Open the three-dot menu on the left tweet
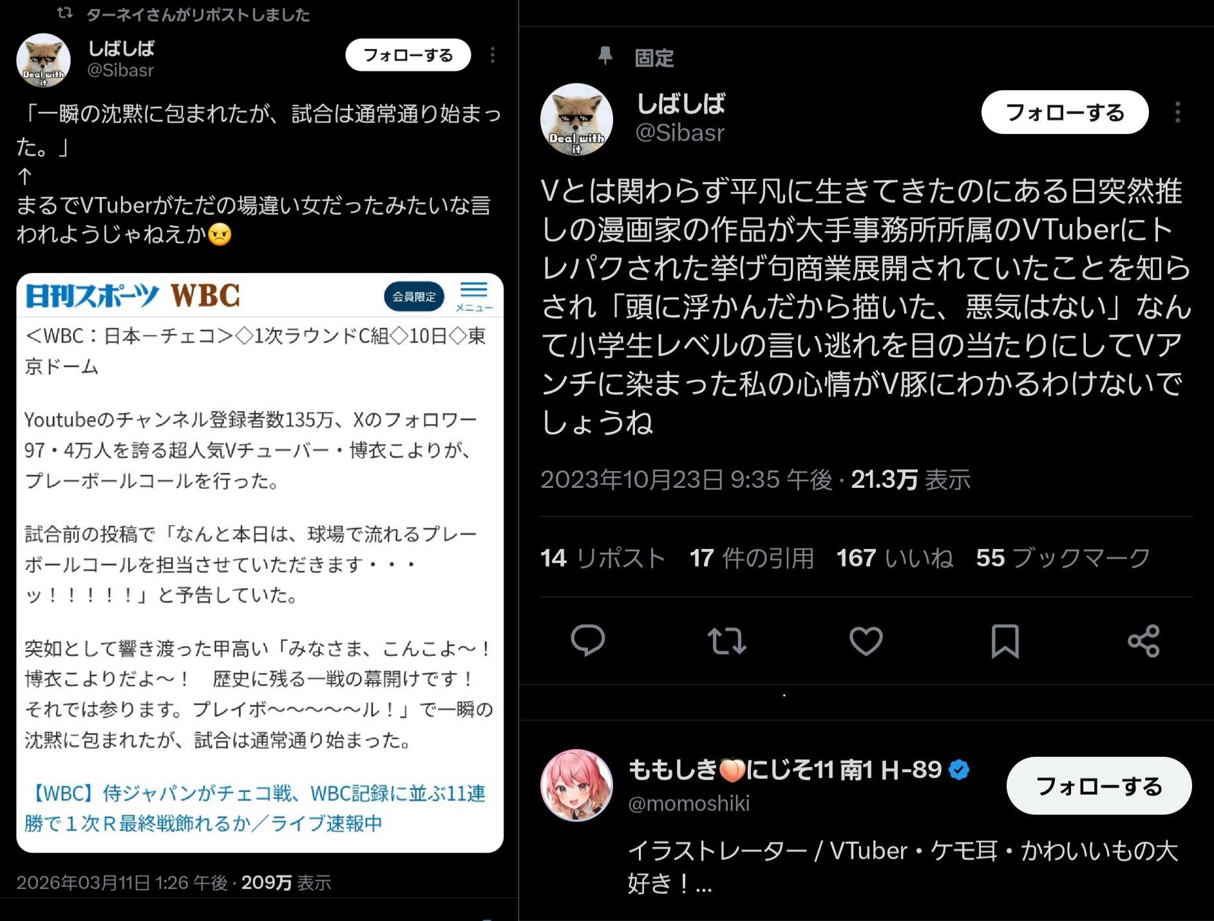 (x=493, y=55)
